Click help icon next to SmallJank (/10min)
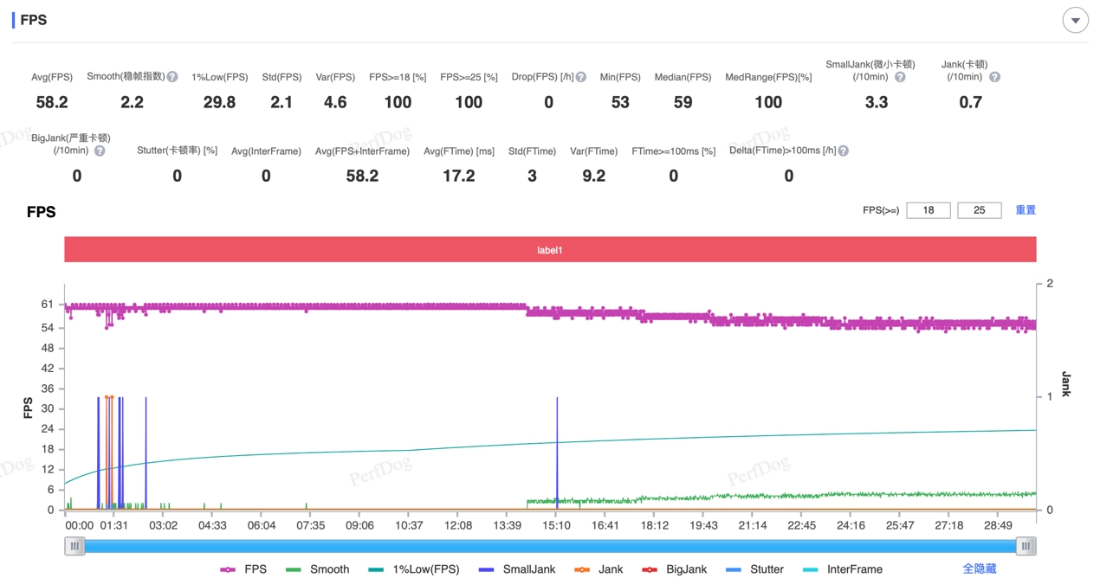Viewport: 1100px width, 578px height. click(x=900, y=77)
